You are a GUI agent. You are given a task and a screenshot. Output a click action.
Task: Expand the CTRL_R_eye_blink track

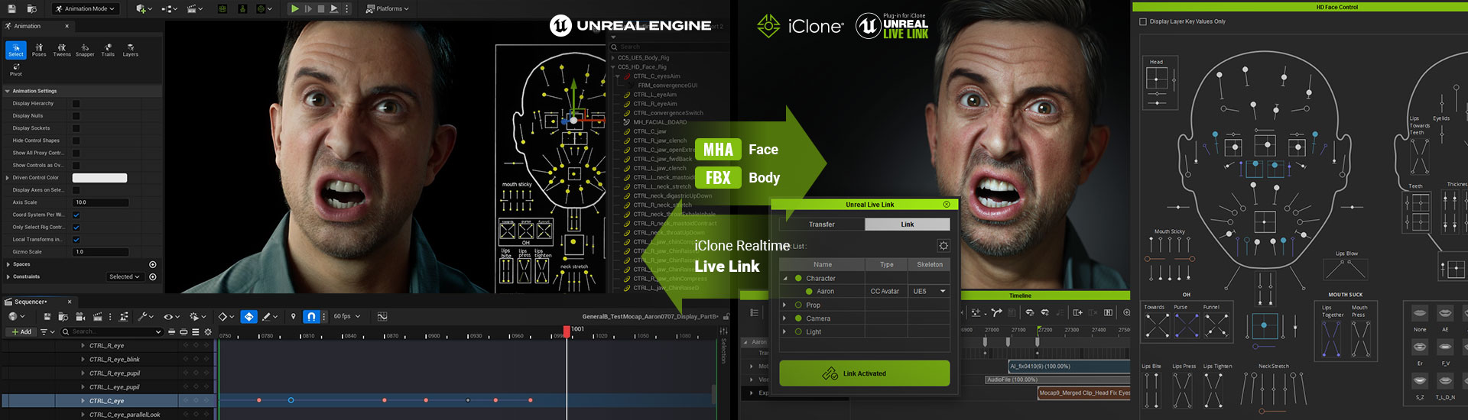(x=83, y=360)
